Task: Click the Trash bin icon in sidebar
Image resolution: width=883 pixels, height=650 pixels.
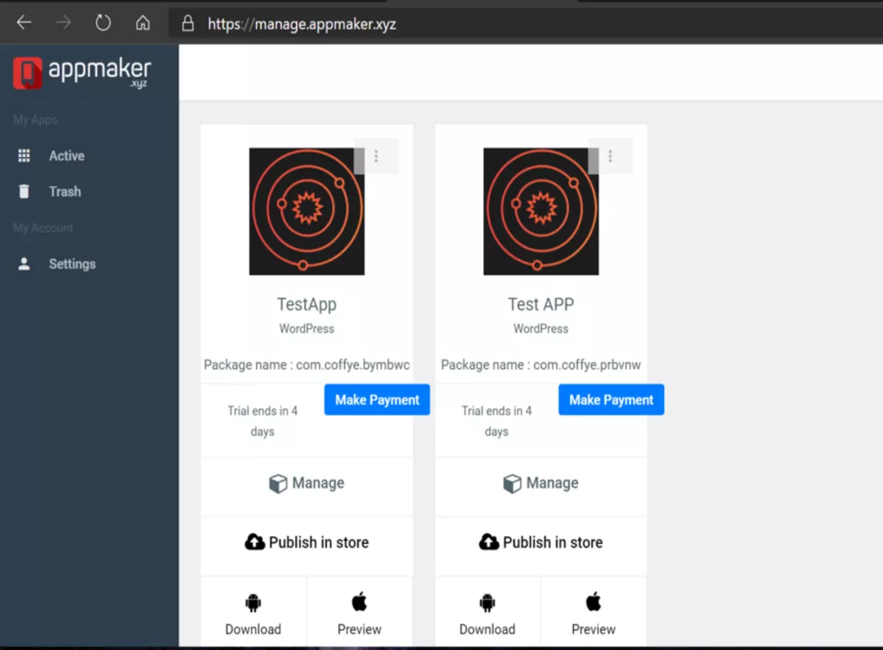Action: point(23,192)
